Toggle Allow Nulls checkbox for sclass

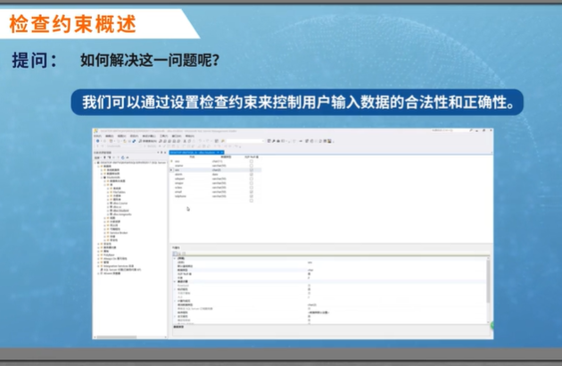point(252,187)
